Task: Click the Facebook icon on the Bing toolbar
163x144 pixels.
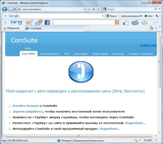Action: point(47,23)
